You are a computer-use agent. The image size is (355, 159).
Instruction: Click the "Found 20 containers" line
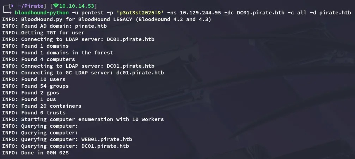(x=42, y=106)
